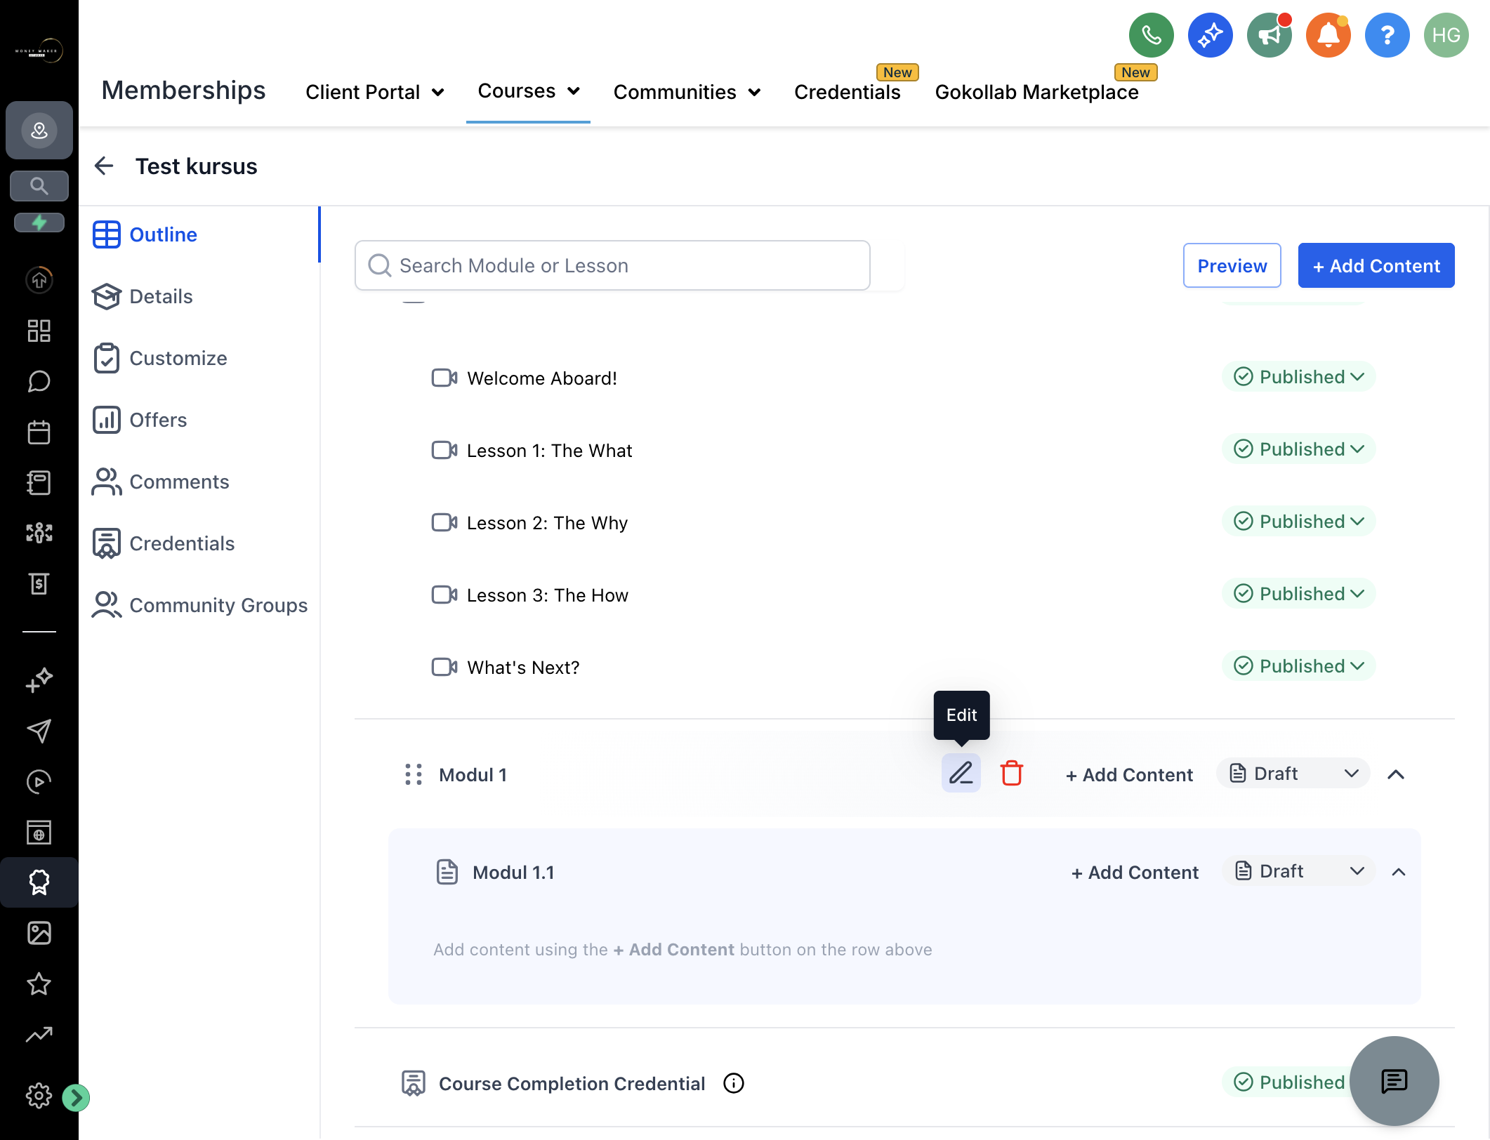
Task: Open the Communities menu
Action: pyautogui.click(x=687, y=92)
